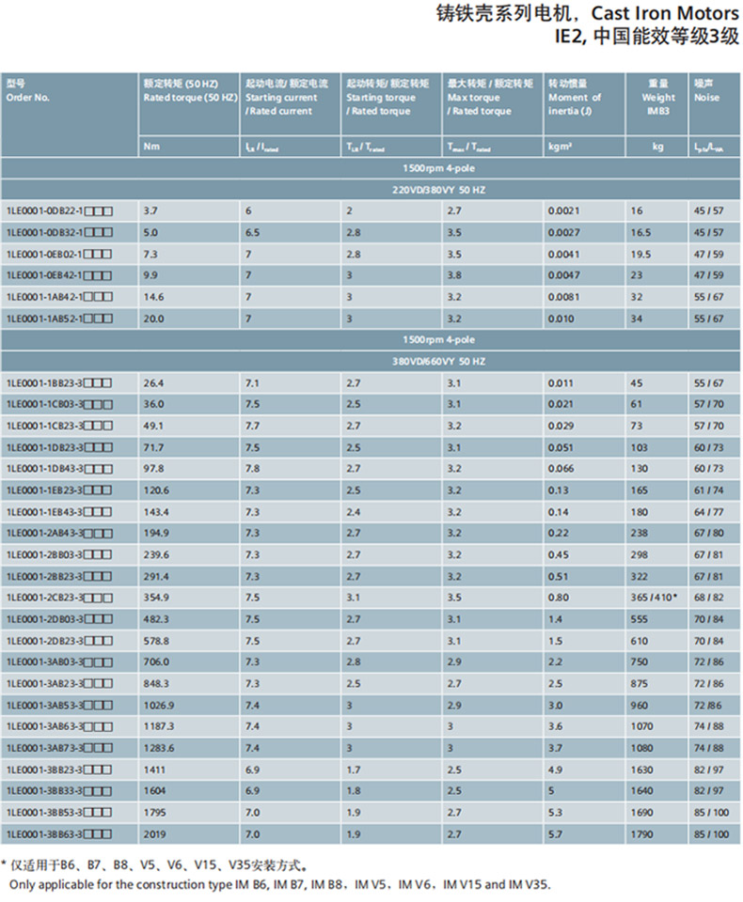The height and width of the screenshot is (902, 743).
Task: Select the rated torque value 354.9
Action: pyautogui.click(x=156, y=598)
